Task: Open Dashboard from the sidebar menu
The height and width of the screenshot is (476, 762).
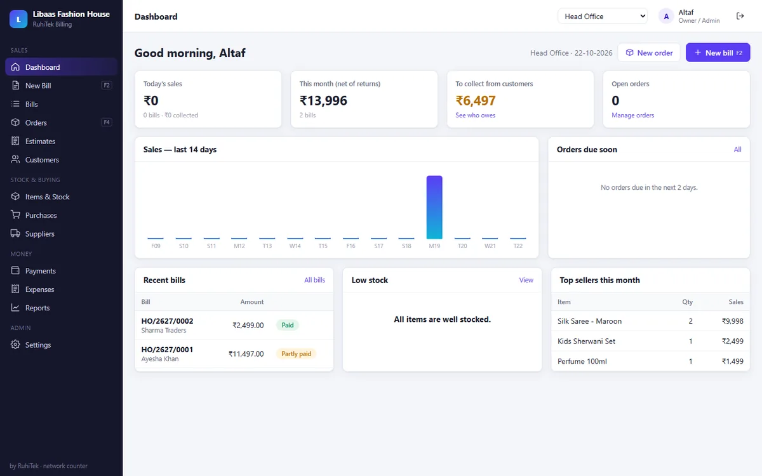Action: point(61,67)
